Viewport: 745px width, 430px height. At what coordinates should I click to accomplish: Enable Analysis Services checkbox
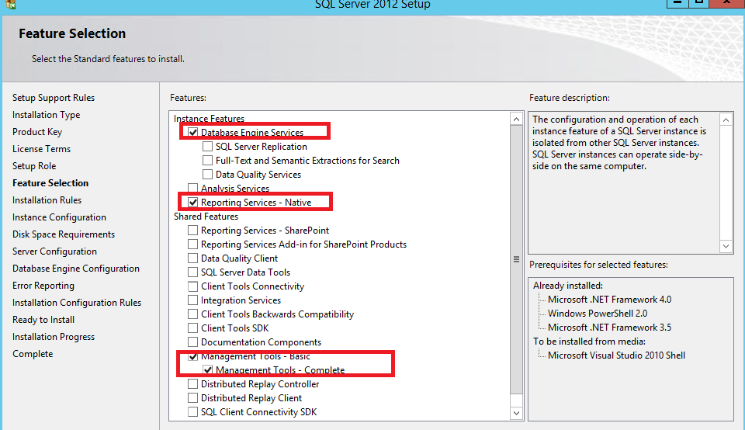pyautogui.click(x=193, y=188)
